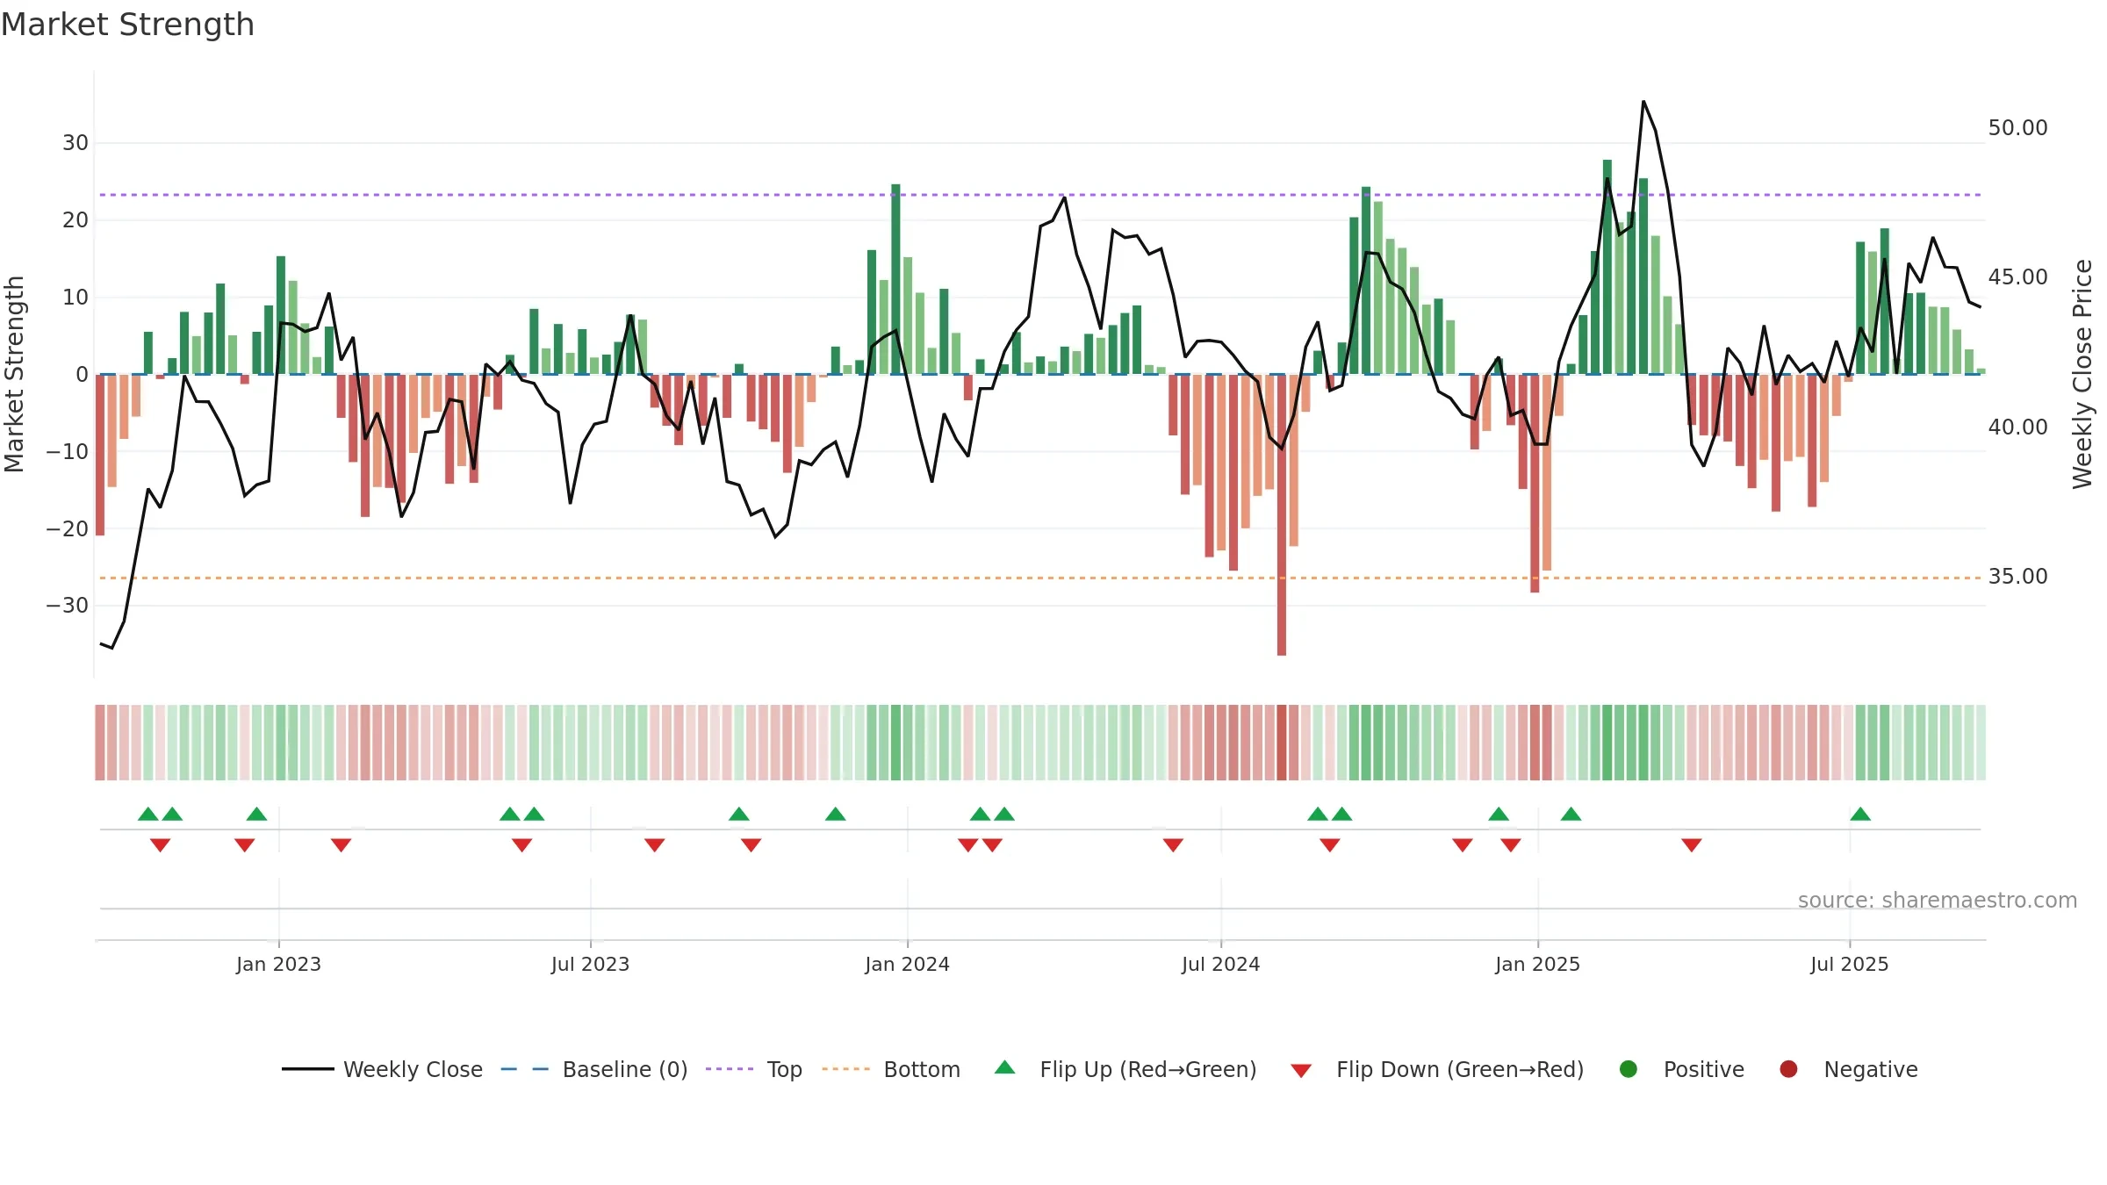The width and height of the screenshot is (2107, 1185).
Task: Toggle the Baseline (0) legend entry
Action: [x=593, y=1069]
